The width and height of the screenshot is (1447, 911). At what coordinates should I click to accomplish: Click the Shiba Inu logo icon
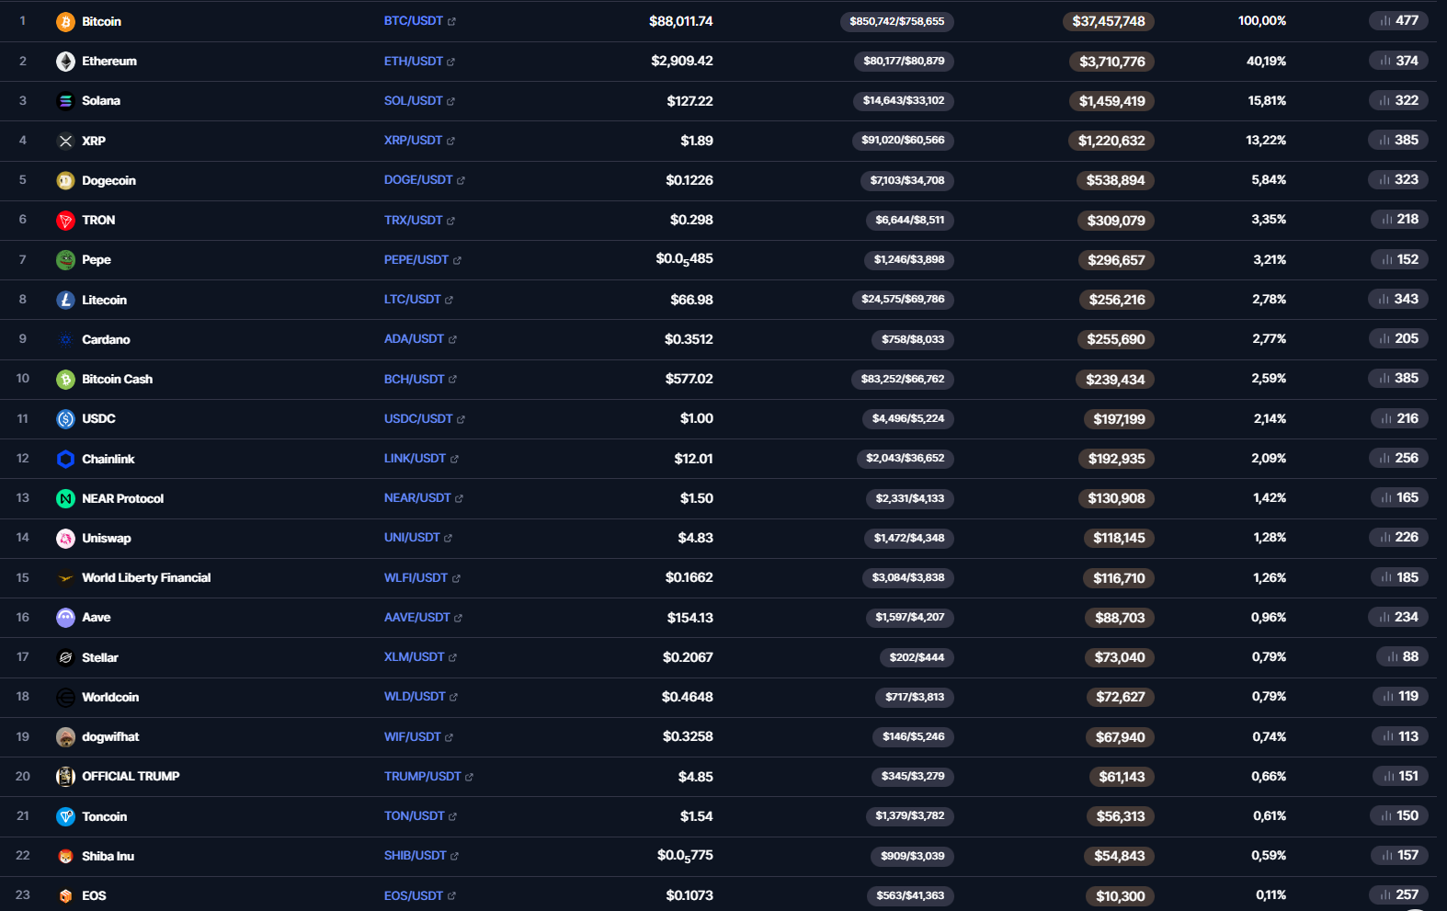[65, 857]
